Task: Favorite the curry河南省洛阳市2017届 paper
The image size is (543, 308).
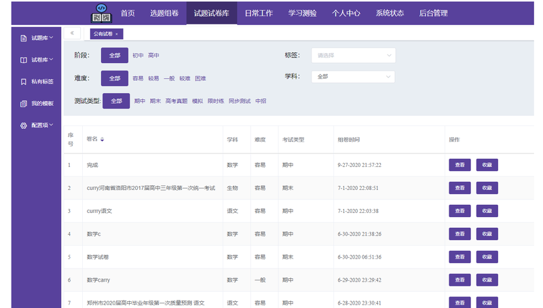Action: click(x=487, y=188)
